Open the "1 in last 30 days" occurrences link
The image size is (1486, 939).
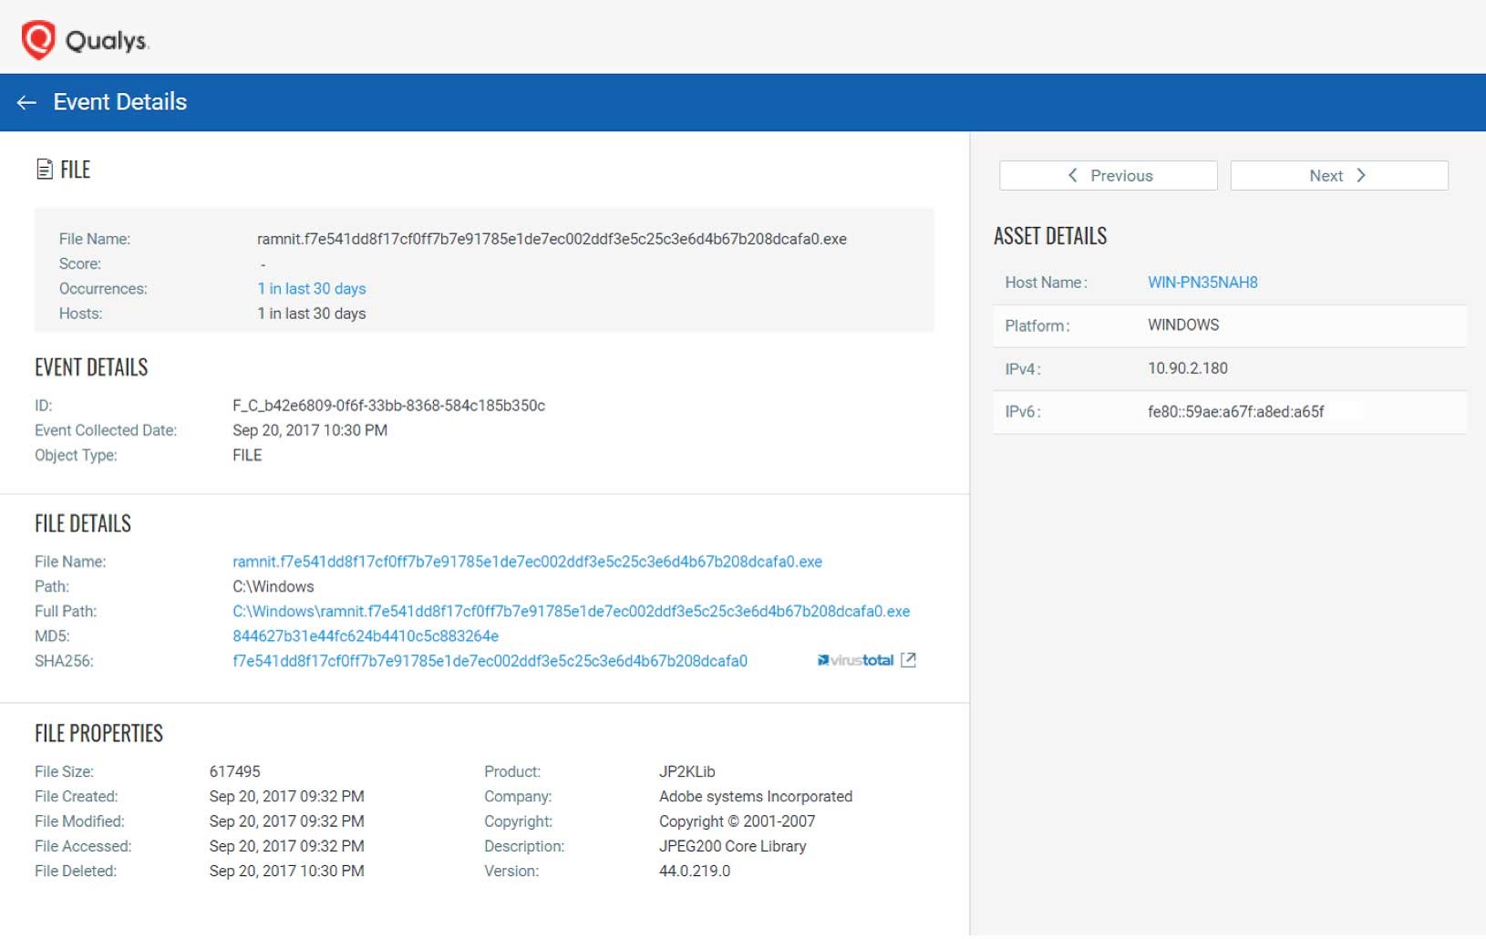click(x=311, y=289)
